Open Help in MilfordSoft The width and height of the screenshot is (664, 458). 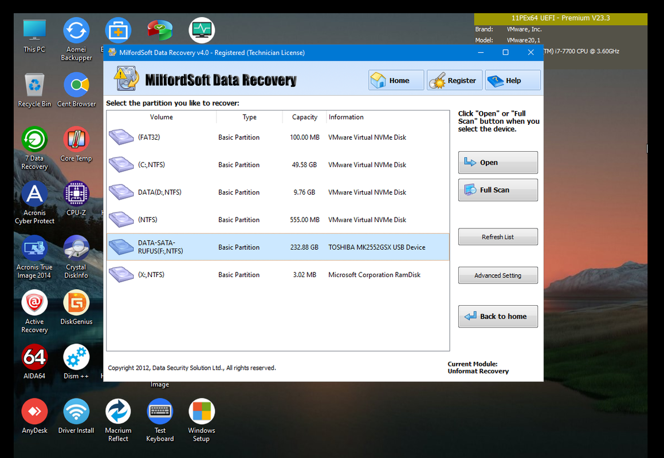pyautogui.click(x=513, y=80)
